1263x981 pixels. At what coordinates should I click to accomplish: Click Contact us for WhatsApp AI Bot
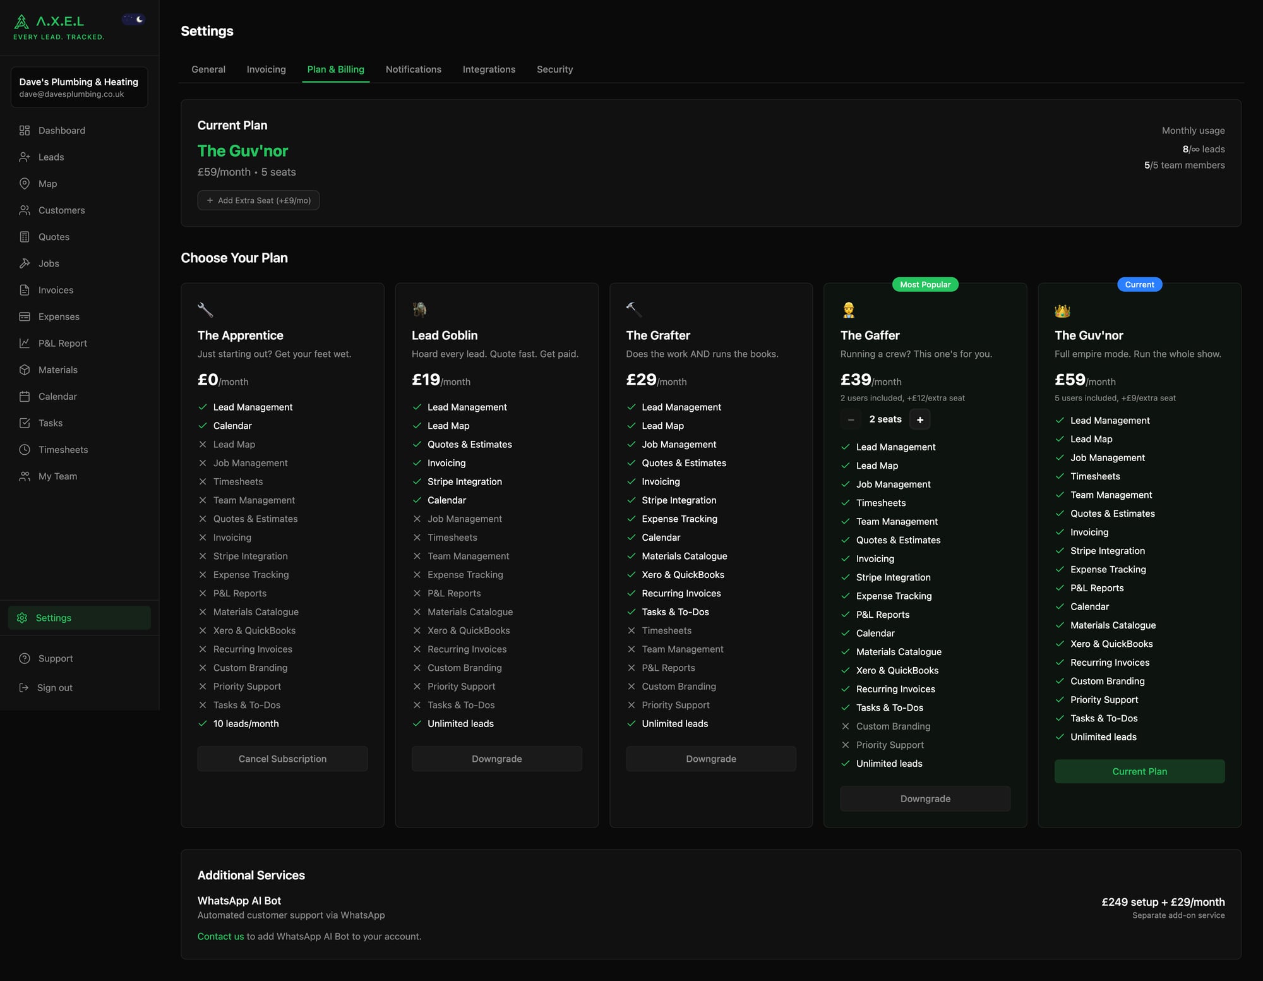coord(220,936)
